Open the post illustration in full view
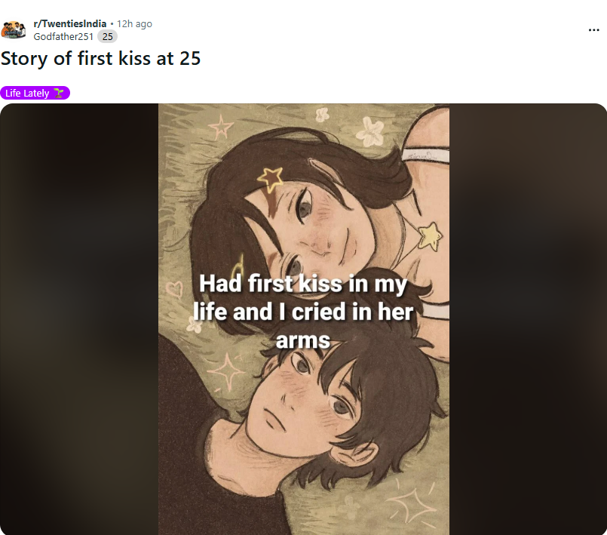The image size is (607, 535). pyautogui.click(x=304, y=319)
